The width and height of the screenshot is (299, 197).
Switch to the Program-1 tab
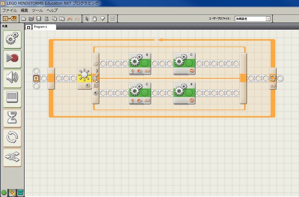point(44,27)
